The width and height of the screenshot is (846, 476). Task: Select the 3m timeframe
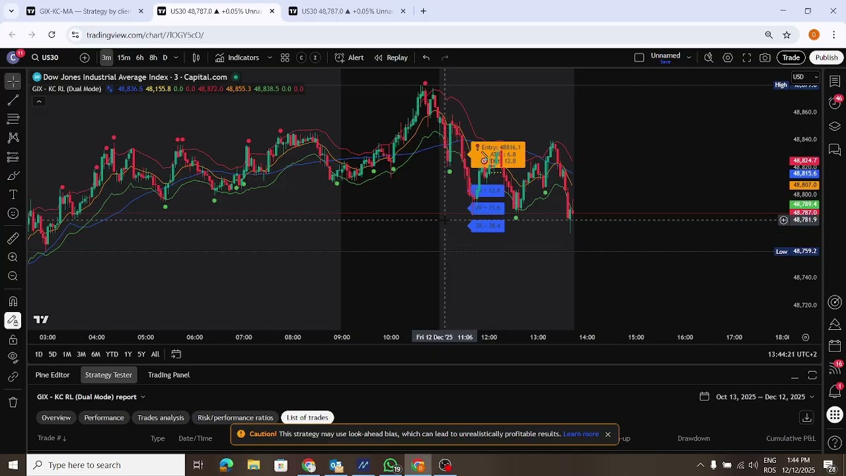[x=106, y=58]
